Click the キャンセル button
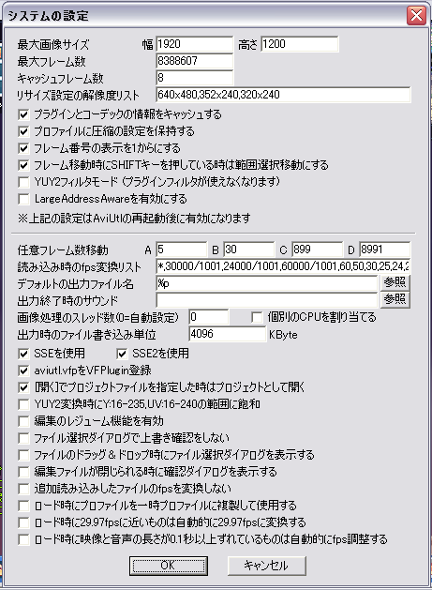Viewport: 432px width, 590px height. click(x=266, y=566)
